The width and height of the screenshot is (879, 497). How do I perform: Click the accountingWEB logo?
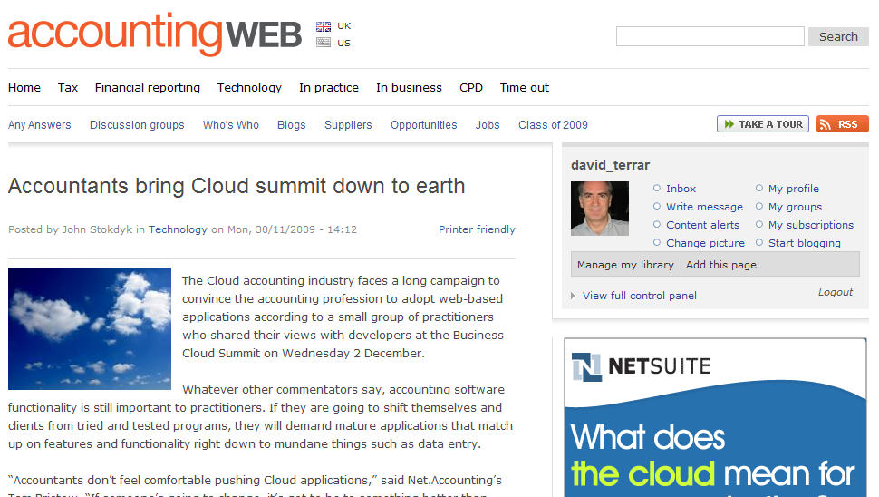(155, 34)
